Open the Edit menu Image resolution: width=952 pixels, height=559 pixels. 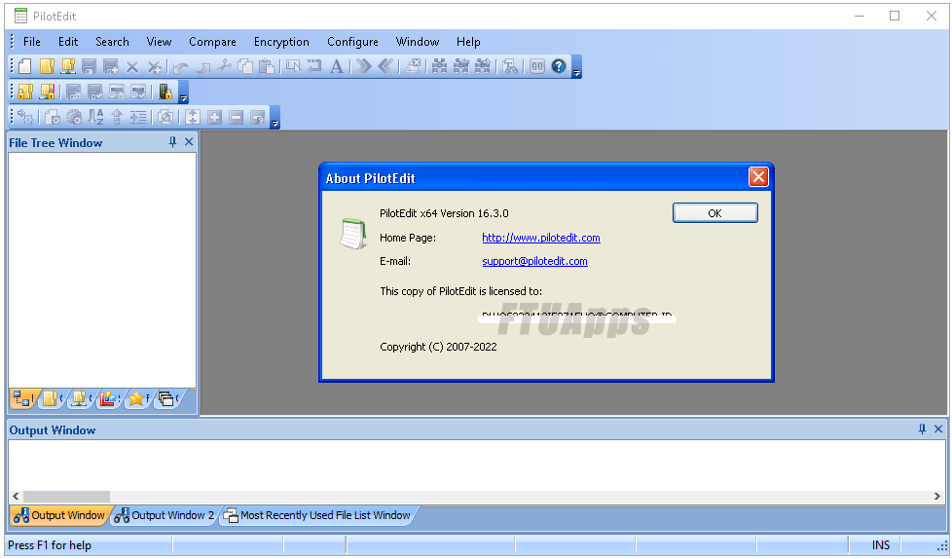pyautogui.click(x=68, y=42)
